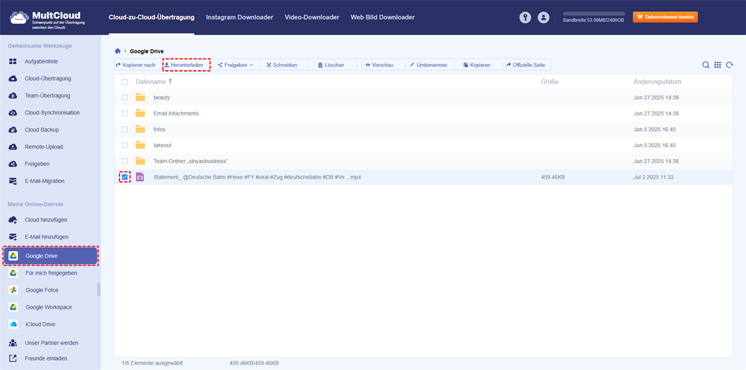Open the Statement_ @Deutsche Bahn mp4 file

(x=257, y=177)
